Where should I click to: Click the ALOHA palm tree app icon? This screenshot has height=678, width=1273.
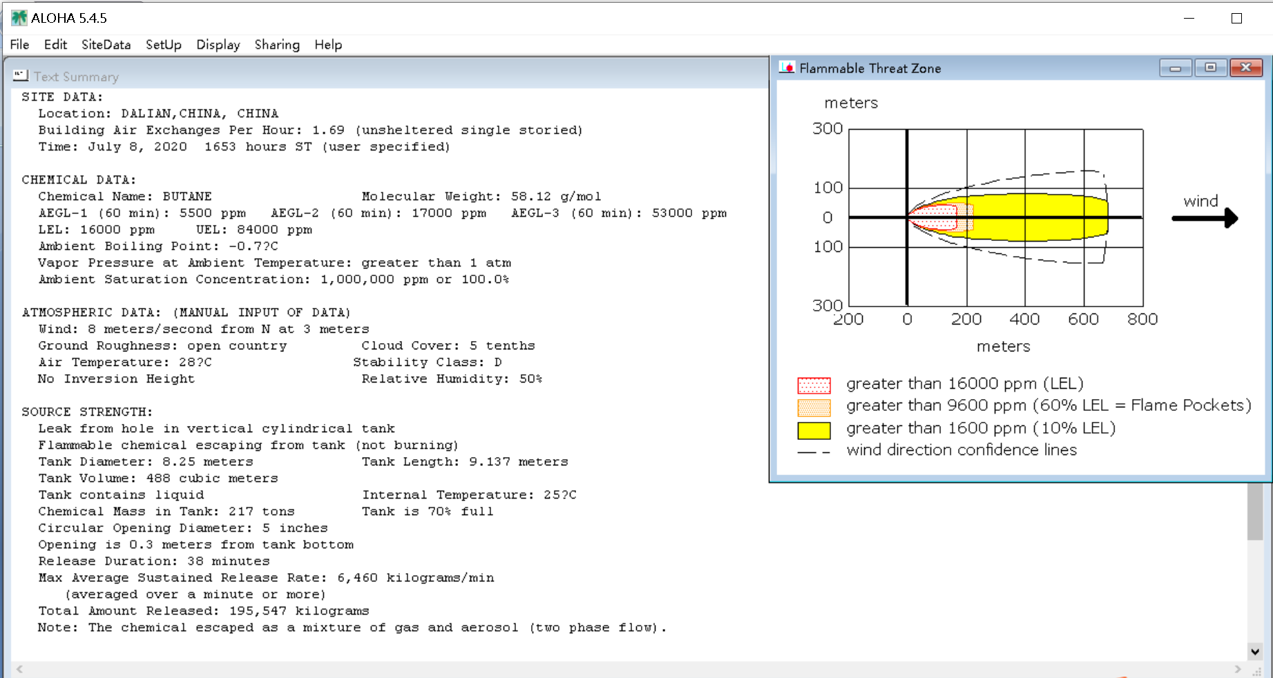[x=19, y=18]
